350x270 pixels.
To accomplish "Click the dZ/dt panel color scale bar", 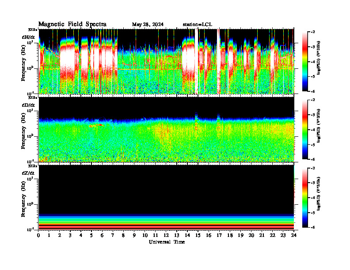I will point(305,198).
